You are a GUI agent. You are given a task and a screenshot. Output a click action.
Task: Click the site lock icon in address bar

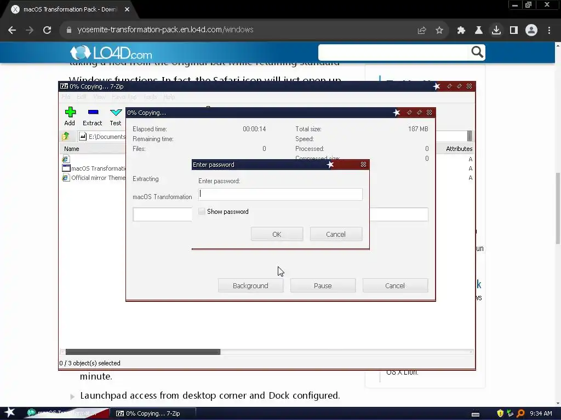(69, 30)
